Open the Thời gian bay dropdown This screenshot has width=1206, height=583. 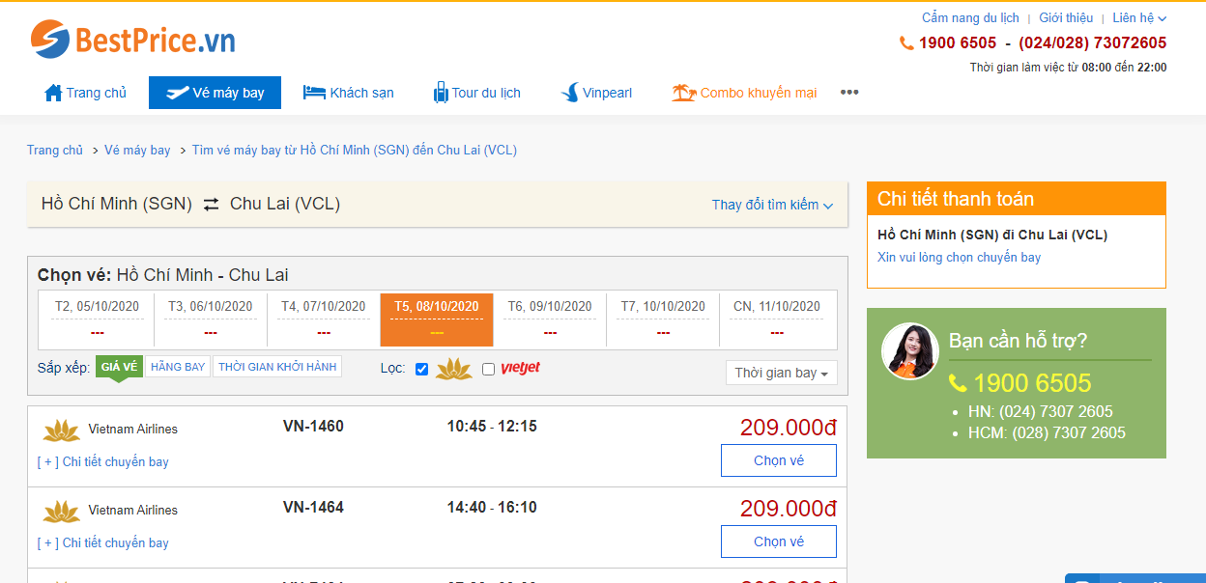[782, 373]
